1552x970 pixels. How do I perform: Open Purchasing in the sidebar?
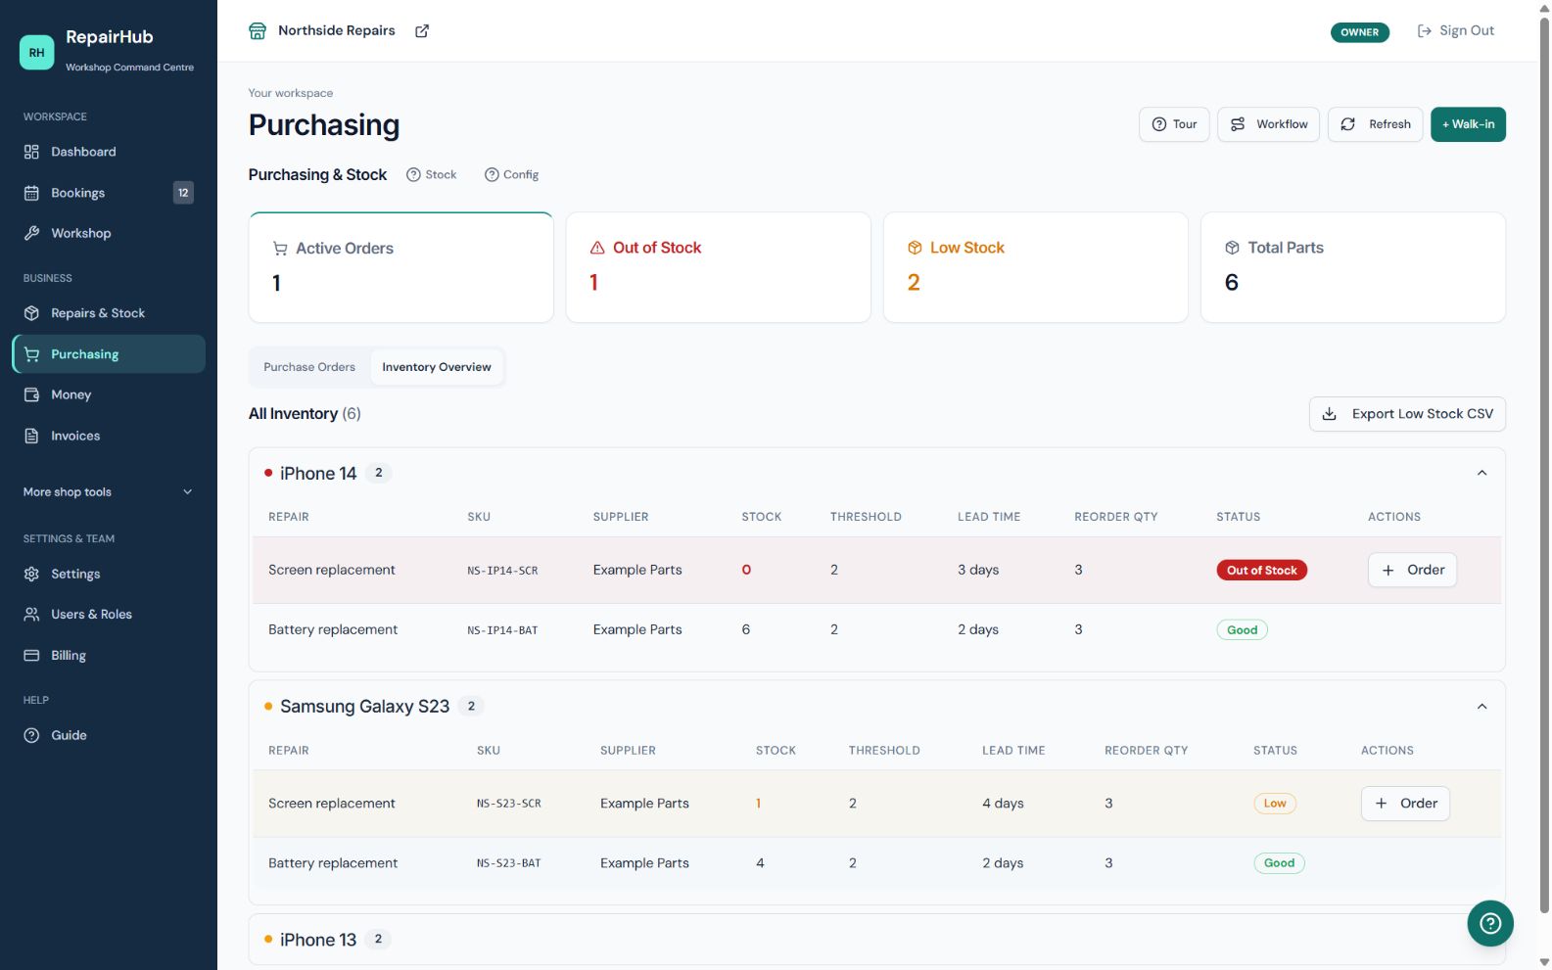[109, 354]
